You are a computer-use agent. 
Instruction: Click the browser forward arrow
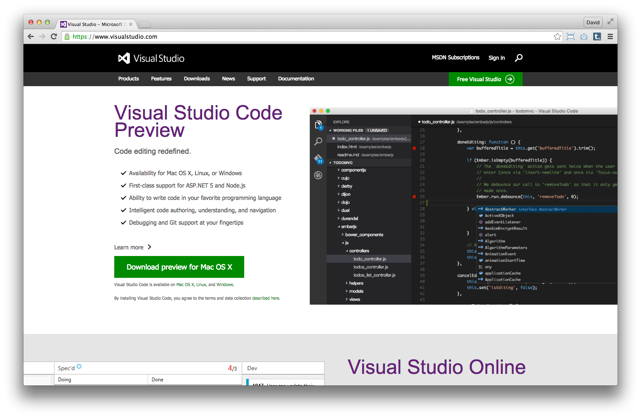[42, 36]
